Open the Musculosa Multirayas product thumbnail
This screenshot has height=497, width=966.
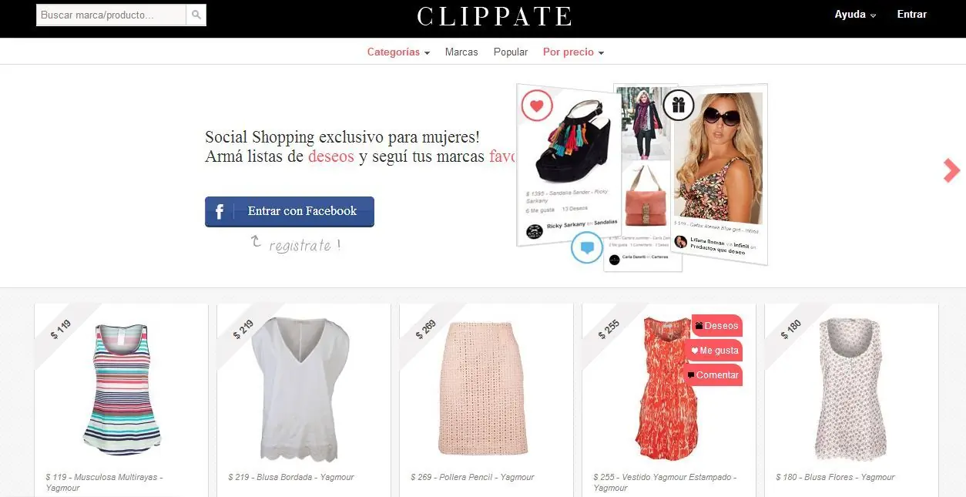(x=122, y=389)
